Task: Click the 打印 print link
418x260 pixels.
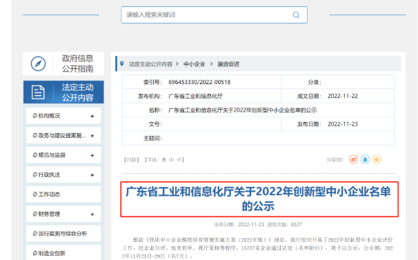Action: point(132,160)
